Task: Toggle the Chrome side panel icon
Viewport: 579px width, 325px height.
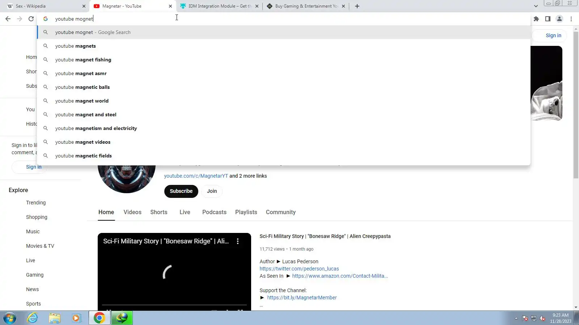Action: tap(548, 19)
